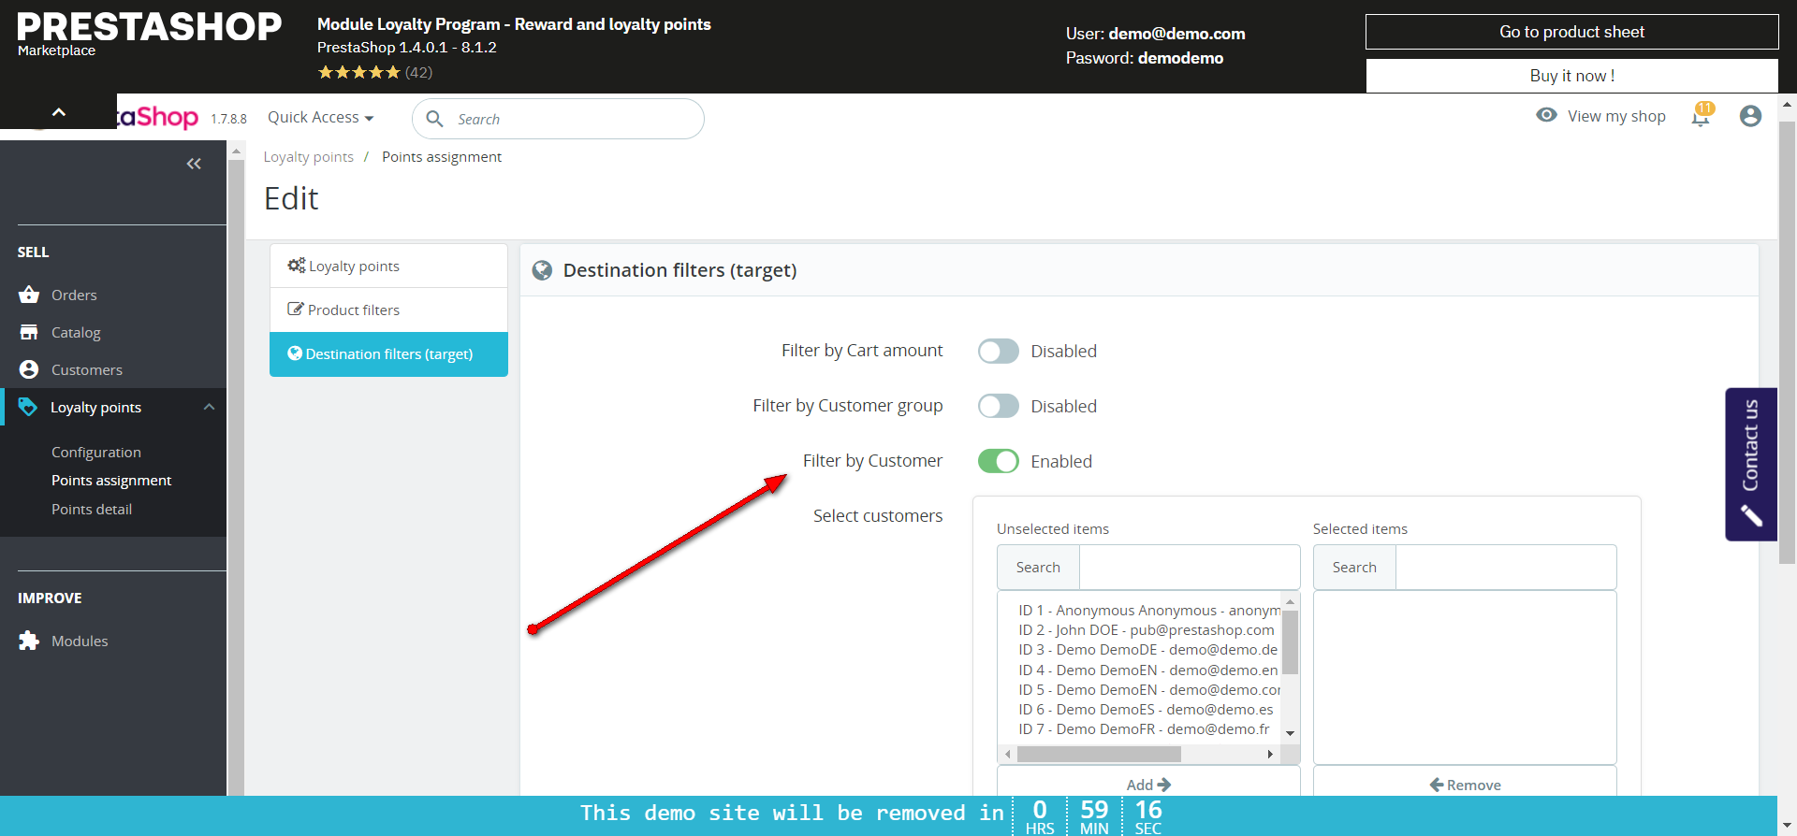The image size is (1797, 836).
Task: Click the gears icon on Loyalty points tab
Action: click(x=297, y=266)
